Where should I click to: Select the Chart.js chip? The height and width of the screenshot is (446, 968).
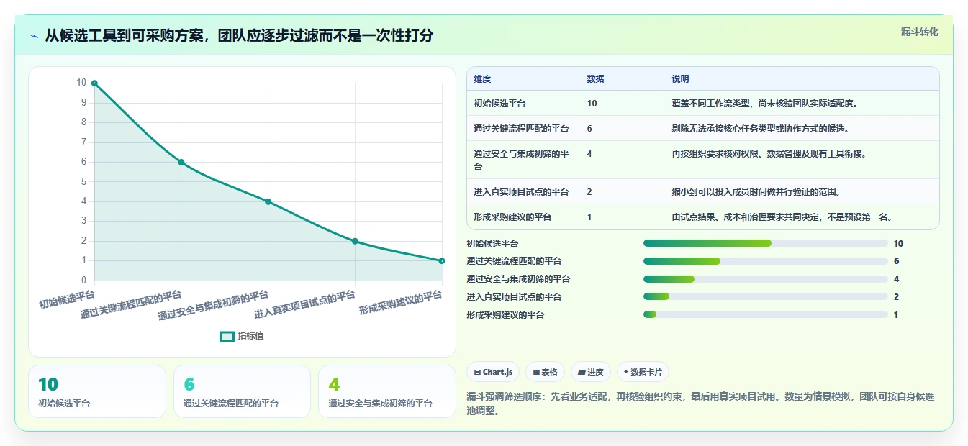coord(493,372)
